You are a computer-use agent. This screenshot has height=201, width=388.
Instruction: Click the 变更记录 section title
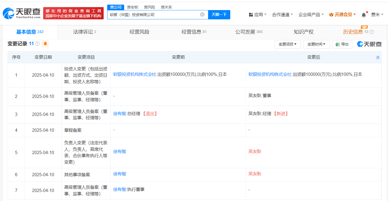click(17, 44)
